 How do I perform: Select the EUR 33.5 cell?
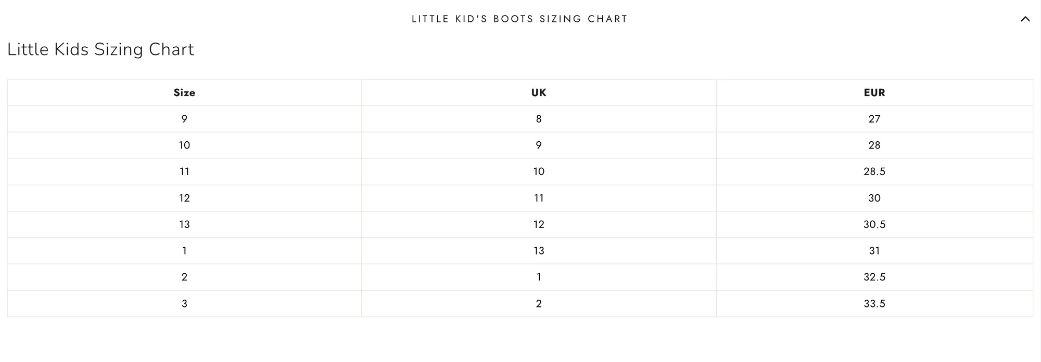(x=874, y=304)
